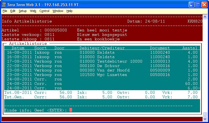
Task: Open the File menu
Action: 5,11
